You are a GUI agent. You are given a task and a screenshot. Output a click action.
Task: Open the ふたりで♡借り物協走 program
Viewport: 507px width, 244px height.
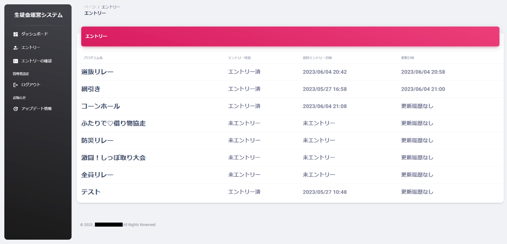tap(114, 123)
